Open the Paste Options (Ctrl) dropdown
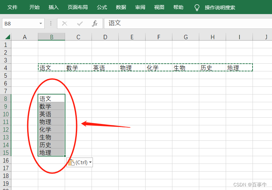Viewport: 272px width, 190px height. [90, 162]
